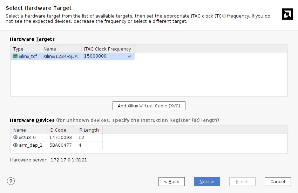298x193 pixels.
Task: Click IR Length value 4 for arm_dap_1
Action: [x=80, y=145]
